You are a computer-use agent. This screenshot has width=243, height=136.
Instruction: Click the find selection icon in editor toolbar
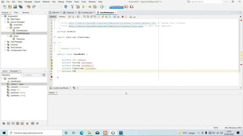point(84,17)
